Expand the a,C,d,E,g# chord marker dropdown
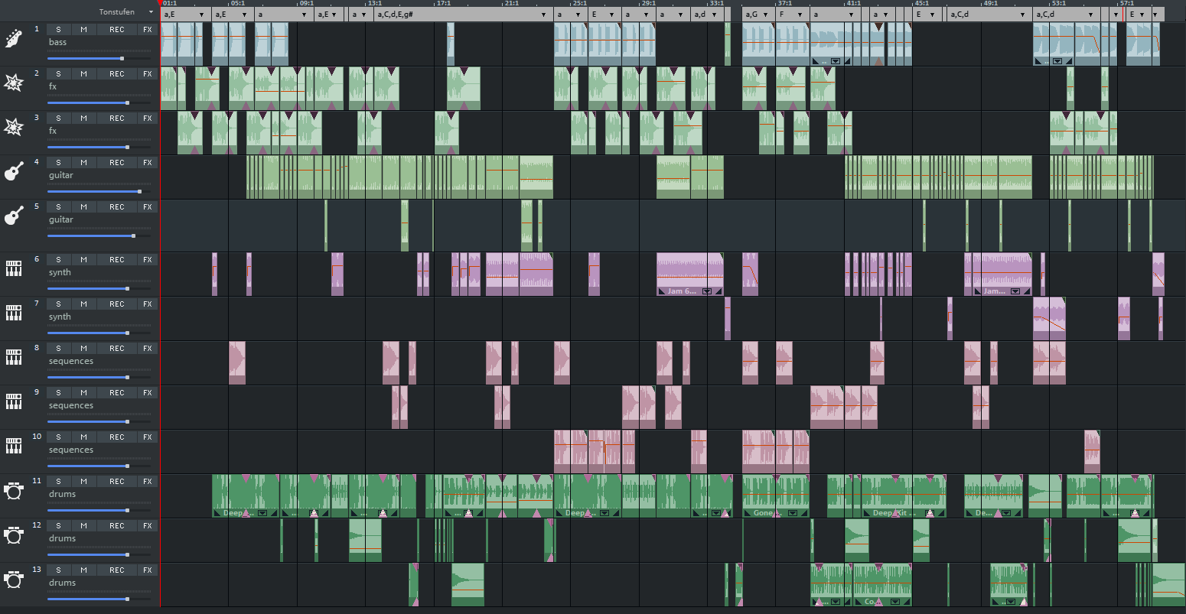Viewport: 1186px width, 614px height. 544,15
